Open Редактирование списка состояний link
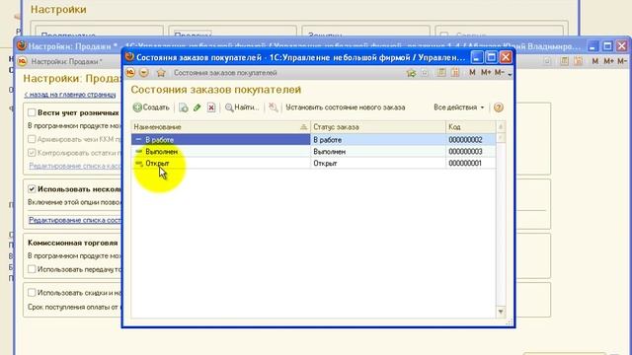 (x=75, y=220)
